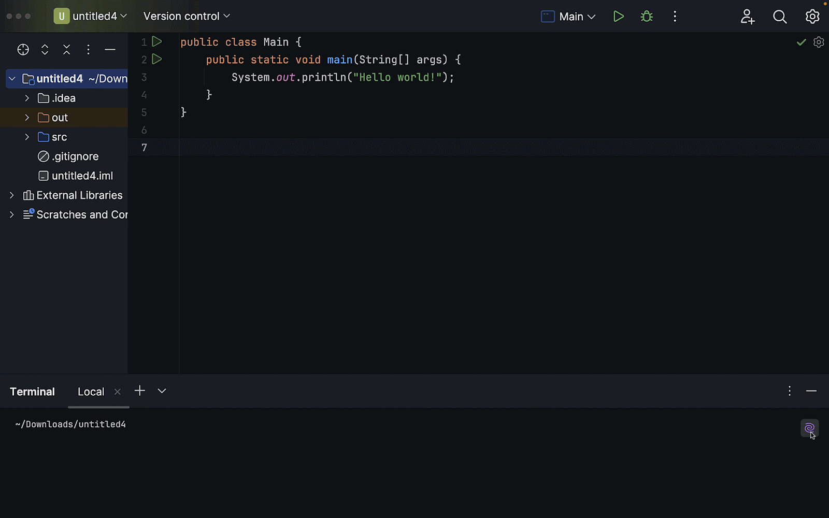Click terminal prompt ~/Downloads/untitled4

point(70,424)
